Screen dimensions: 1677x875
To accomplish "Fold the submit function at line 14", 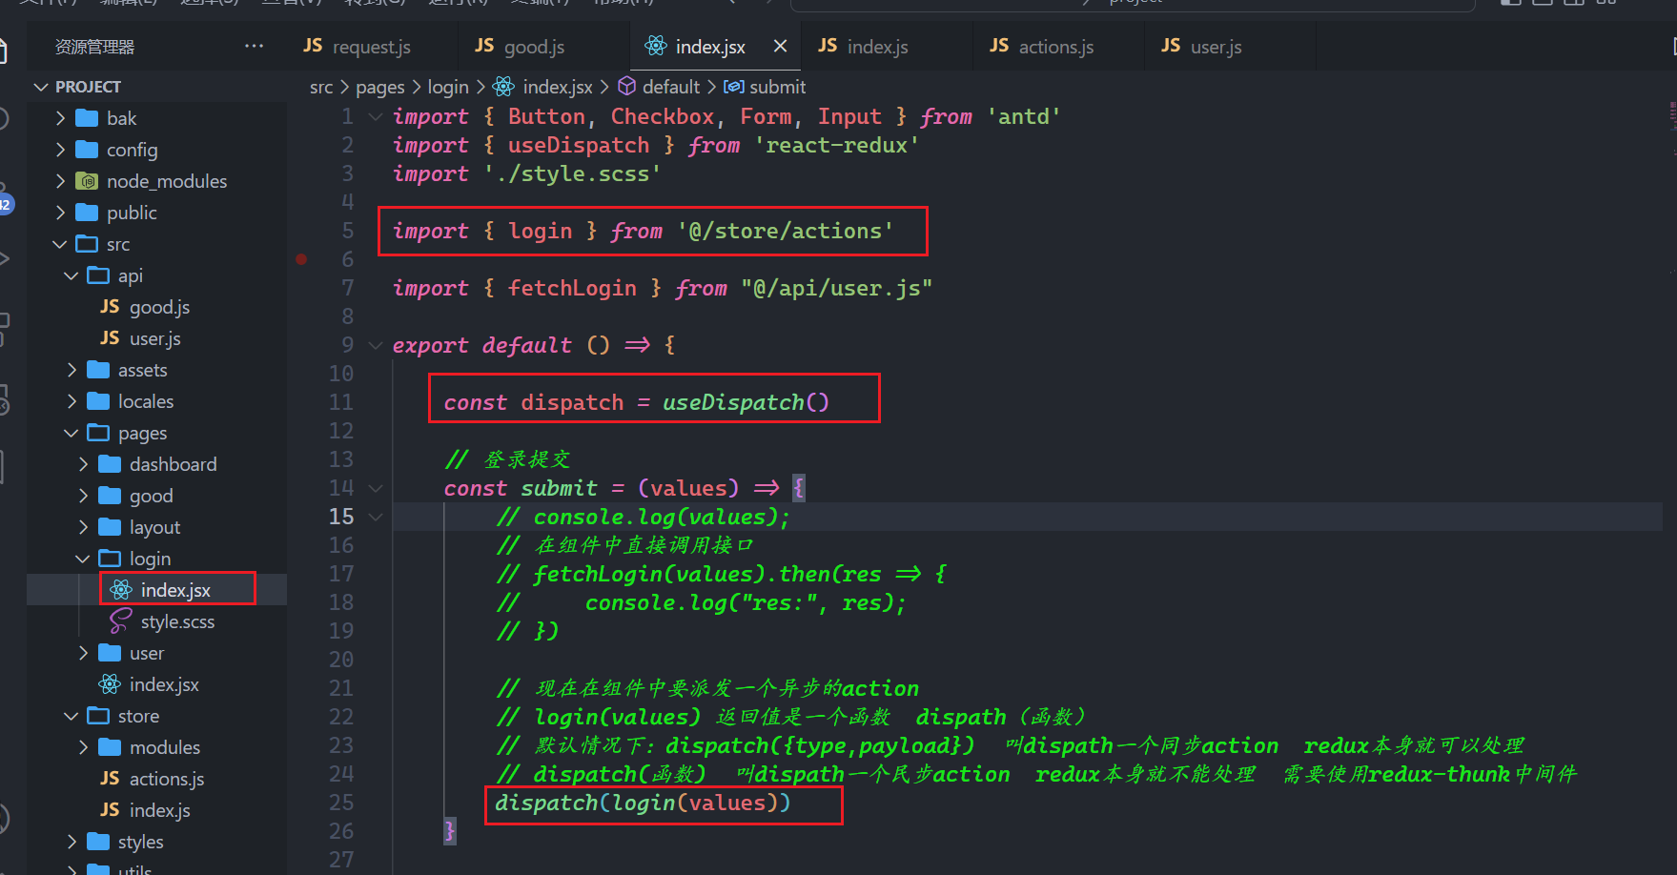I will coord(376,488).
